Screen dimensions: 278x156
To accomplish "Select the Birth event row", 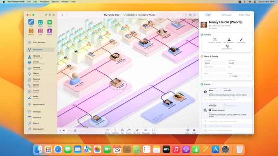I will pyautogui.click(x=227, y=92).
